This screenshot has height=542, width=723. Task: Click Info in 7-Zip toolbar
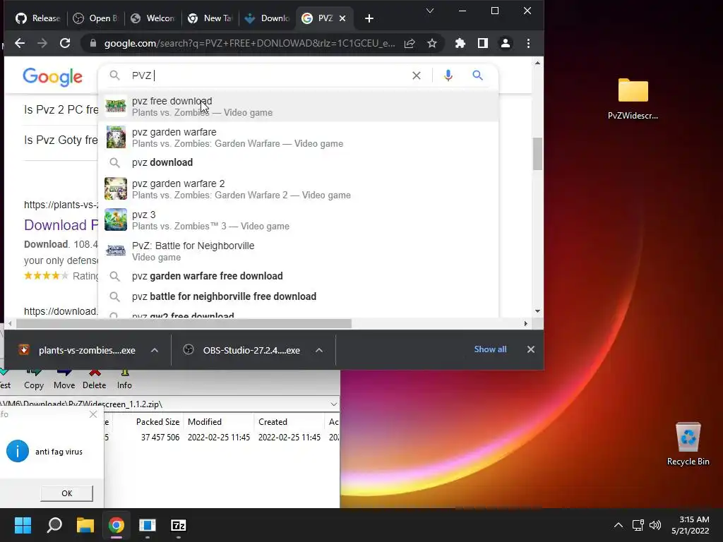124,380
